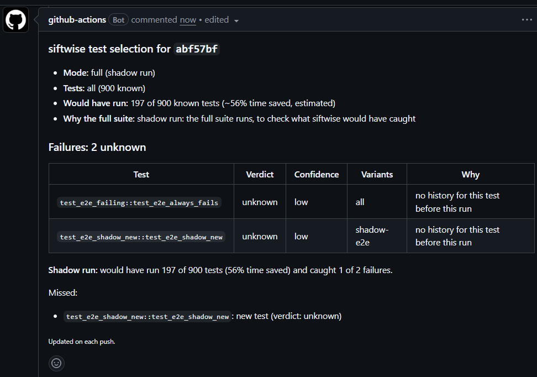Click the Verdict column header

(x=260, y=175)
